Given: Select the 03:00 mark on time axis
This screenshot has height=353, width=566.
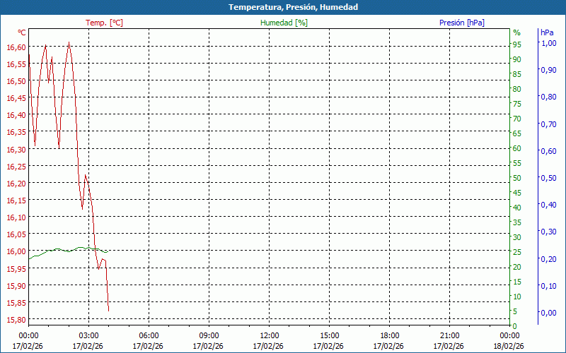Looking at the screenshot, I should (88, 335).
